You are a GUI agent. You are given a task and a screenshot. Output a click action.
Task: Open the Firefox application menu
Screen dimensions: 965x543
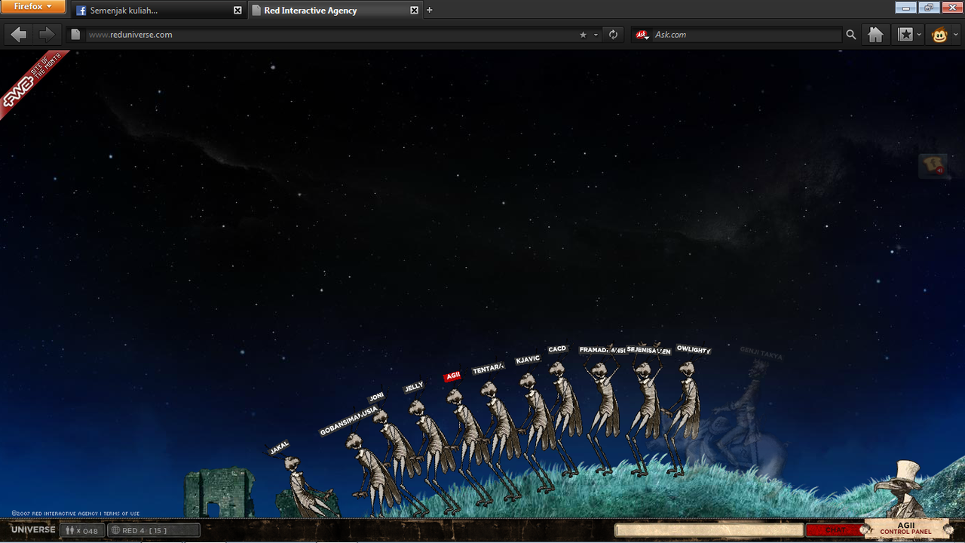click(x=33, y=7)
